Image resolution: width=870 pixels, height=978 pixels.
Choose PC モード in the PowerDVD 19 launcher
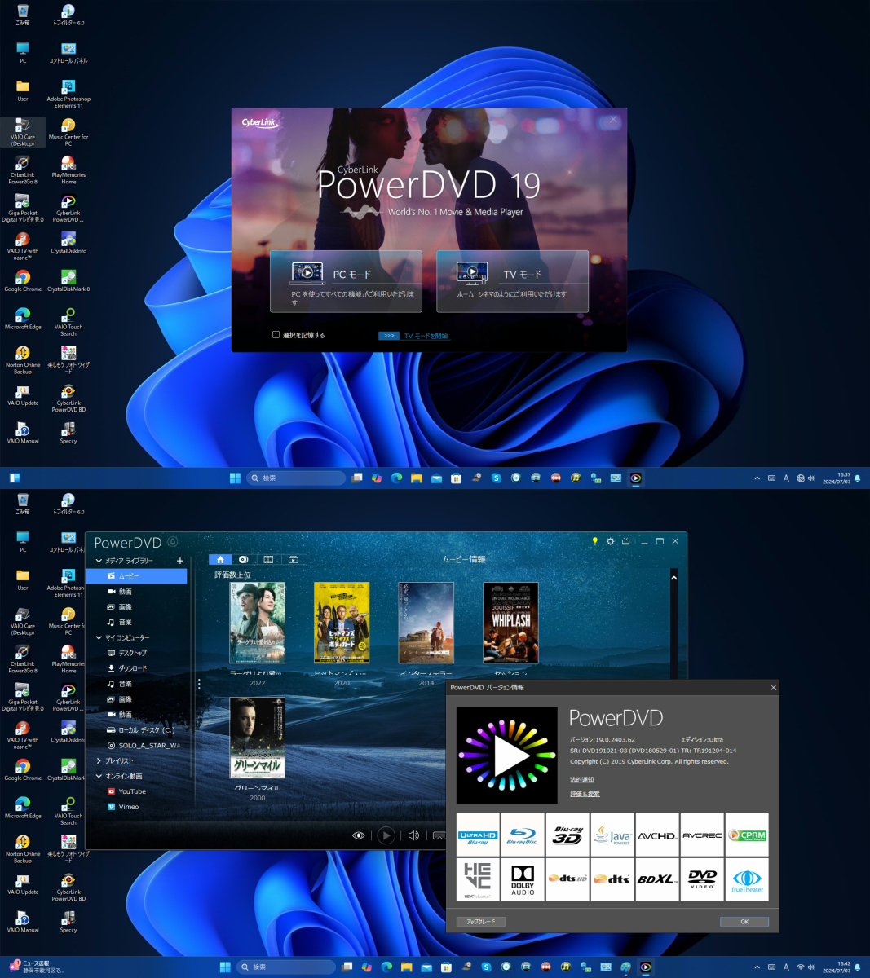coord(346,281)
